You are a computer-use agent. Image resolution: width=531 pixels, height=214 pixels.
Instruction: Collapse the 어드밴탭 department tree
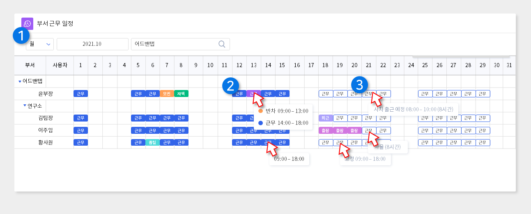pos(20,81)
